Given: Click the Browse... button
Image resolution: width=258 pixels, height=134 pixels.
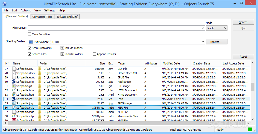Looking at the screenshot, I should pos(217,42).
